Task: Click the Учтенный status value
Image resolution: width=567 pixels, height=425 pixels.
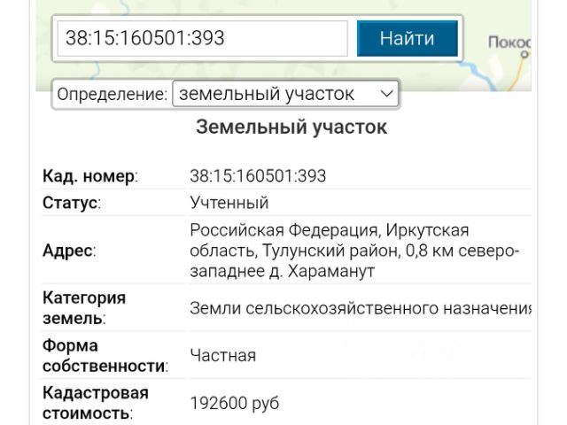Action: pos(229,203)
